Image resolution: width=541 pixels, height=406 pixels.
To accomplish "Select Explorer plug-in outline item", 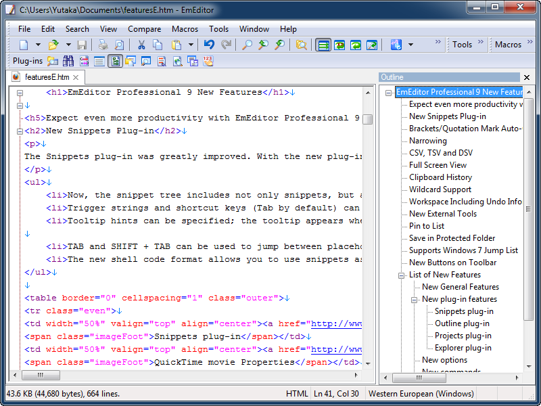I will 463,348.
